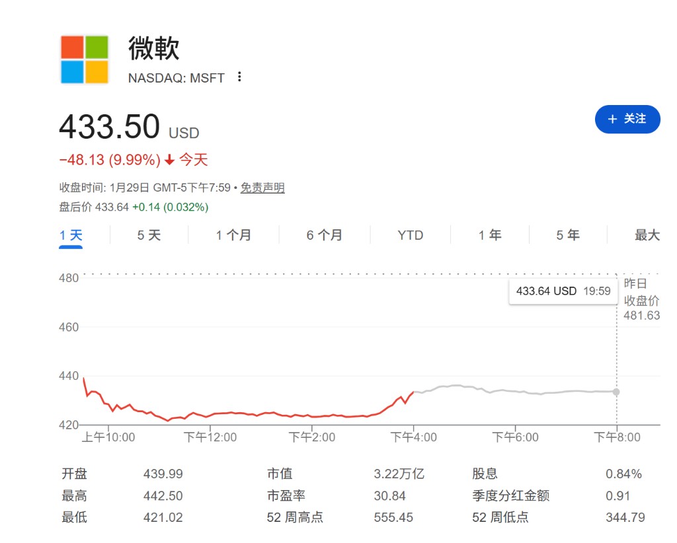
Task: Select the 6 个月 range tab
Action: coord(325,235)
